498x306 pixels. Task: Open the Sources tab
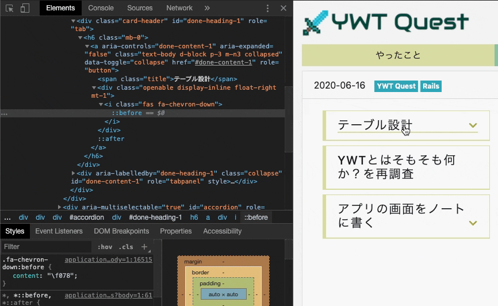pos(140,8)
